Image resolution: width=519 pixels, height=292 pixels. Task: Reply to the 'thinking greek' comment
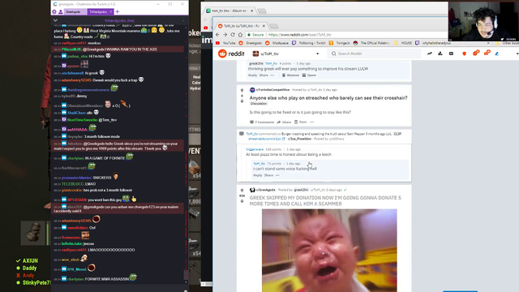[252, 75]
